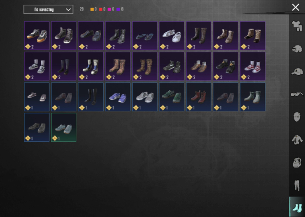Select the white sandals item
Screen dimensions: 305x217
[x=172, y=36]
